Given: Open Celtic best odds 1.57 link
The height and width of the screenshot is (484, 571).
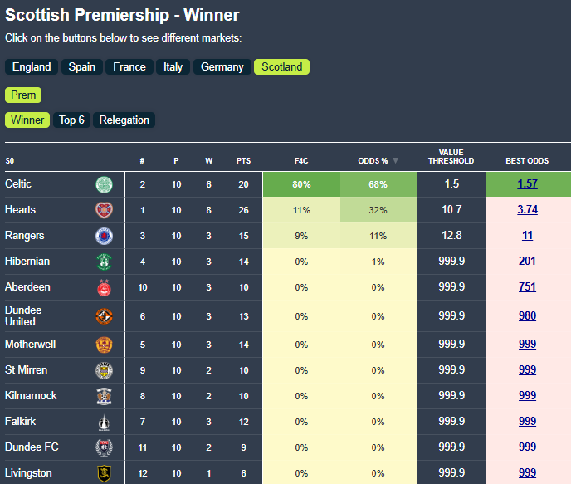Looking at the screenshot, I should [x=527, y=184].
